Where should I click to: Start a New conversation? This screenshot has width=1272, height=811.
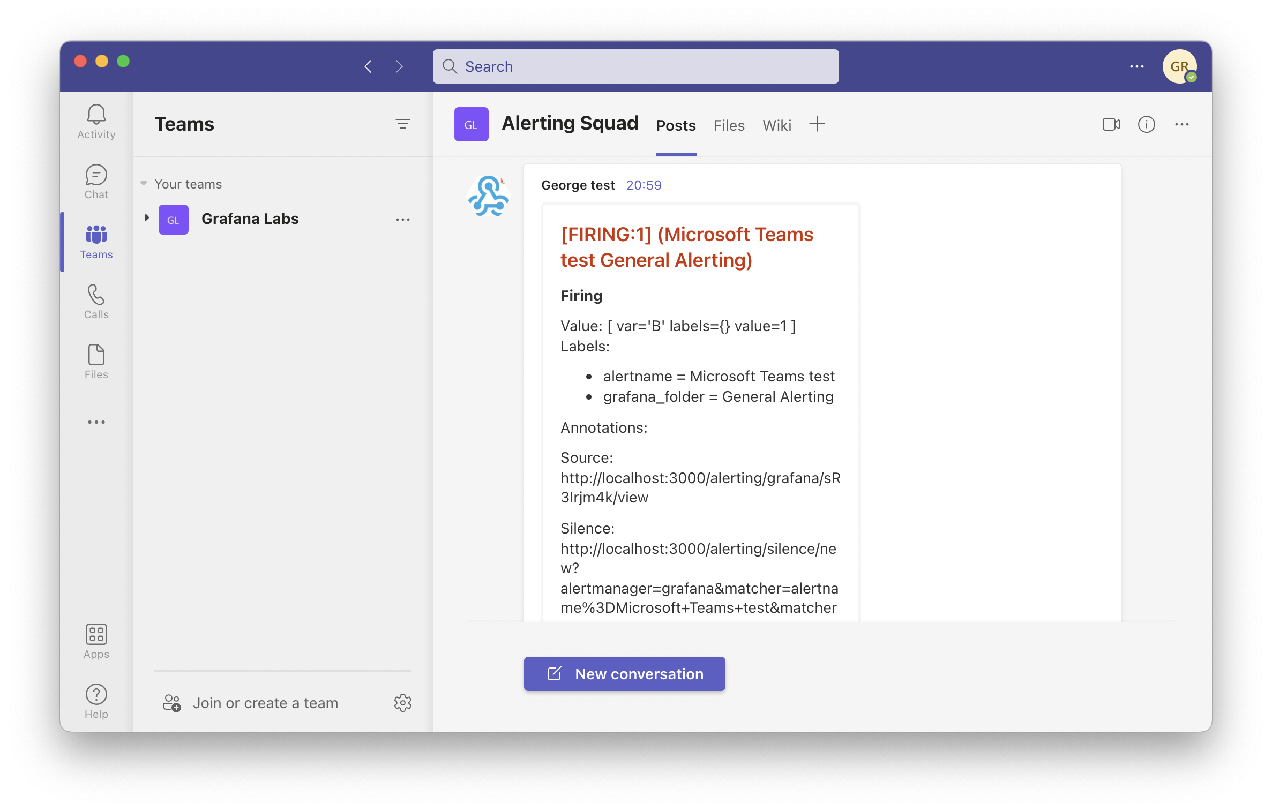[624, 673]
